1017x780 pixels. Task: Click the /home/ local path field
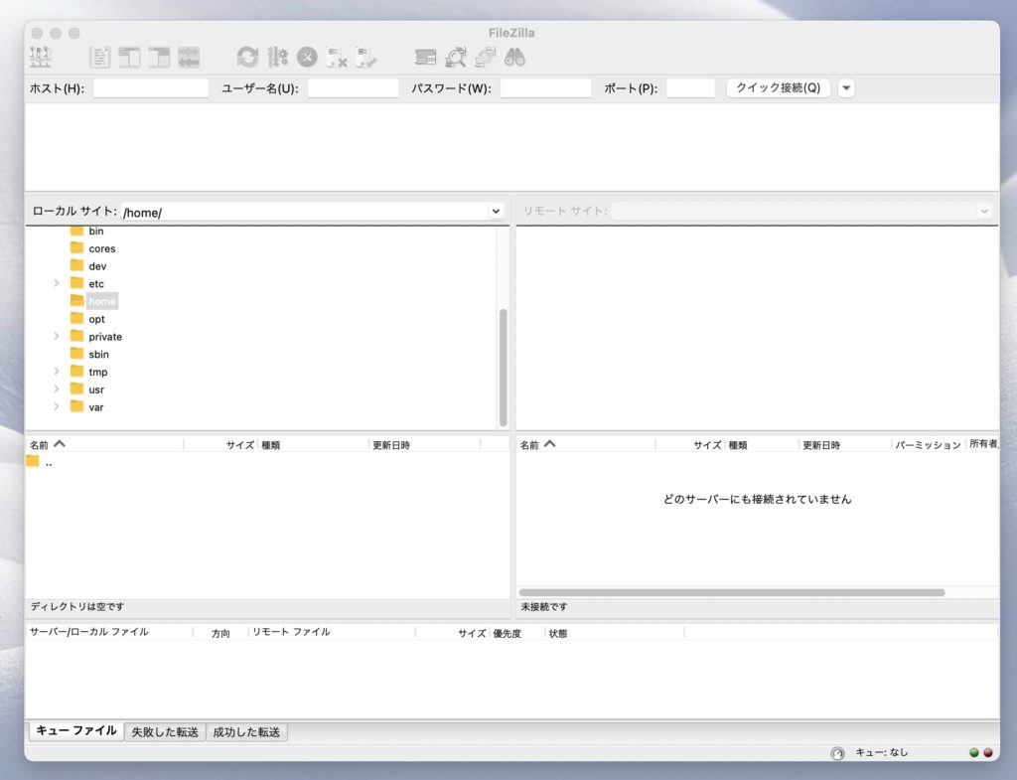pyautogui.click(x=304, y=213)
